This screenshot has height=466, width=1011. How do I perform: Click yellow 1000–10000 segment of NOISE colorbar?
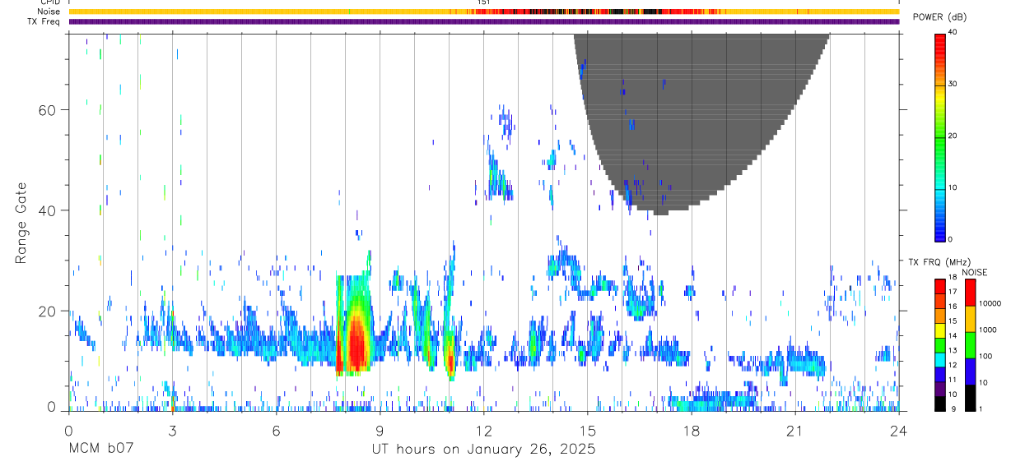[x=970, y=318]
